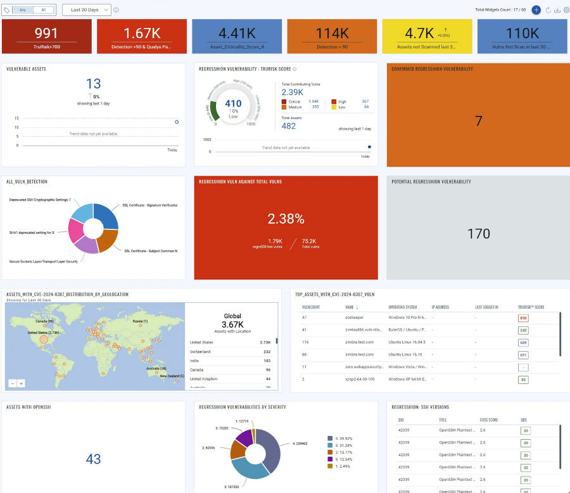Click Assets with OpenSSH count 43

point(93,459)
